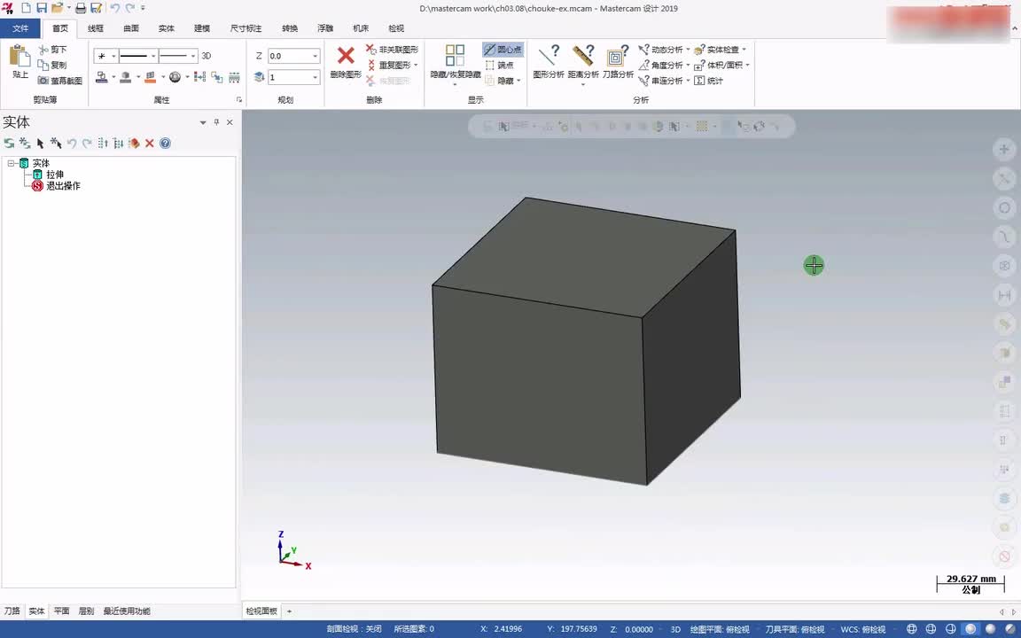This screenshot has height=638, width=1021.
Task: Click the 统计 statistics button
Action: (708, 81)
